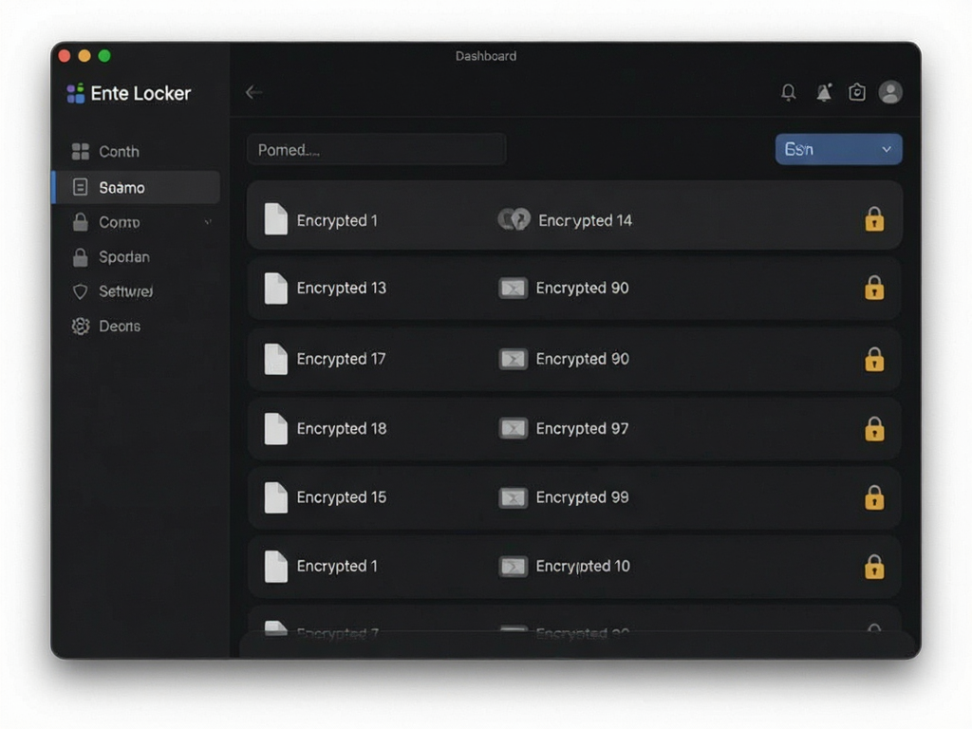The height and width of the screenshot is (729, 972).
Task: Click the Comto lock icon in sidebar
Action: point(81,222)
